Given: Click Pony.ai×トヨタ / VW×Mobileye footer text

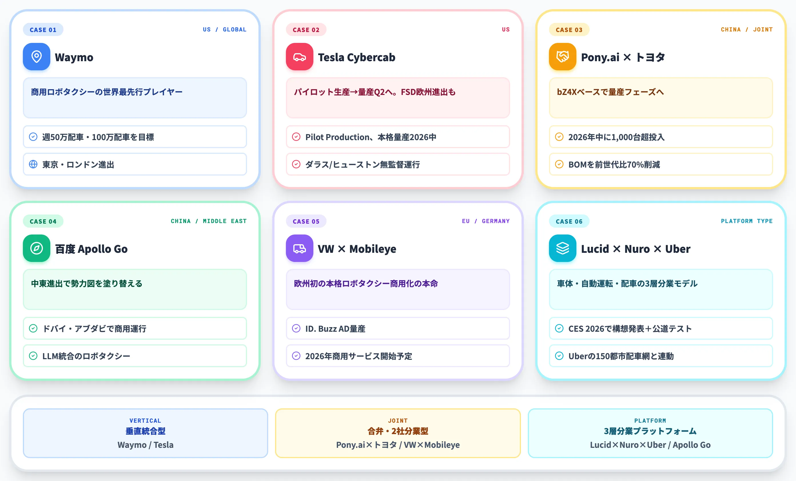Looking at the screenshot, I should point(398,445).
